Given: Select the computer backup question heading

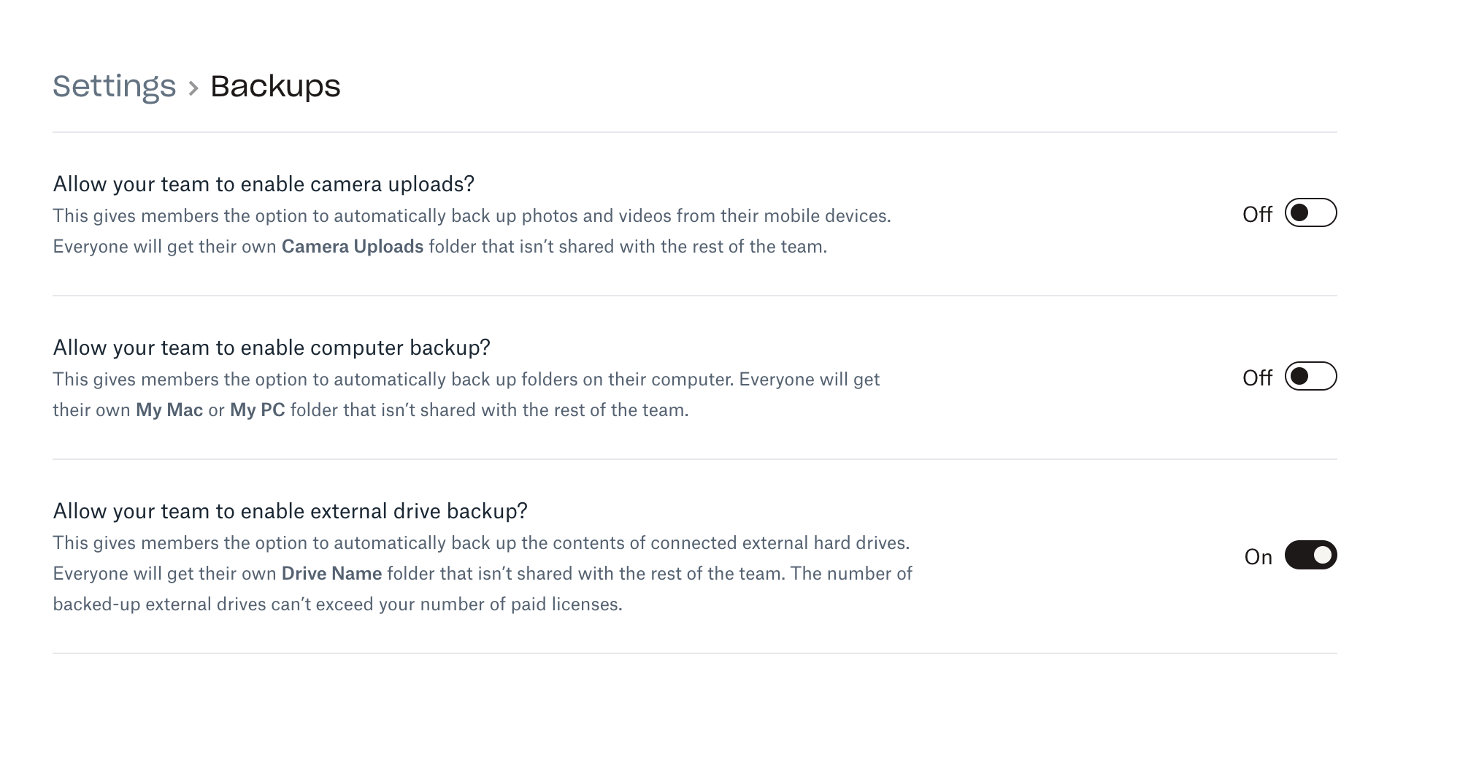Looking at the screenshot, I should click(273, 347).
